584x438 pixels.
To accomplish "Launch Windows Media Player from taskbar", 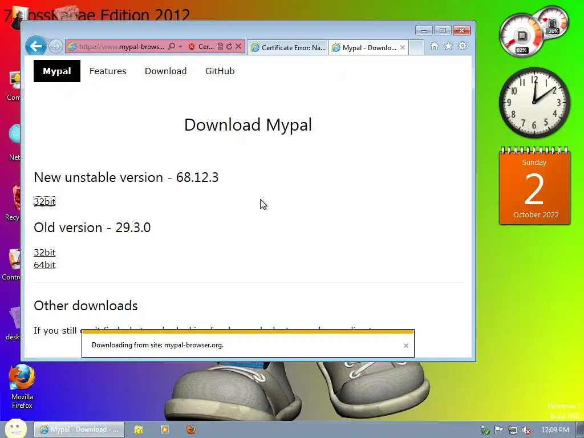I will click(165, 429).
